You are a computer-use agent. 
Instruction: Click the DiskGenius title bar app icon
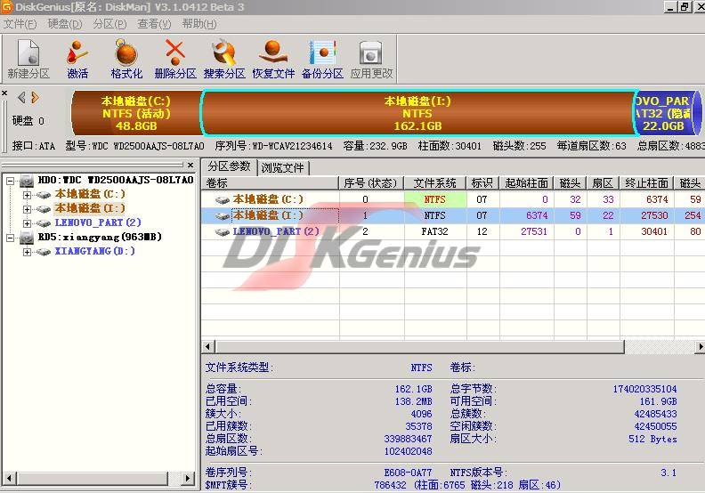[x=6, y=7]
